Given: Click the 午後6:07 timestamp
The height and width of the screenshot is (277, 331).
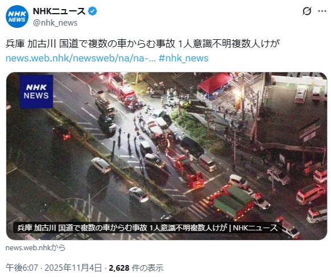Looking at the screenshot, I should click(x=22, y=268).
